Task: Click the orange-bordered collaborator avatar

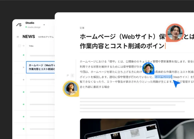Action: pyautogui.click(x=175, y=33)
